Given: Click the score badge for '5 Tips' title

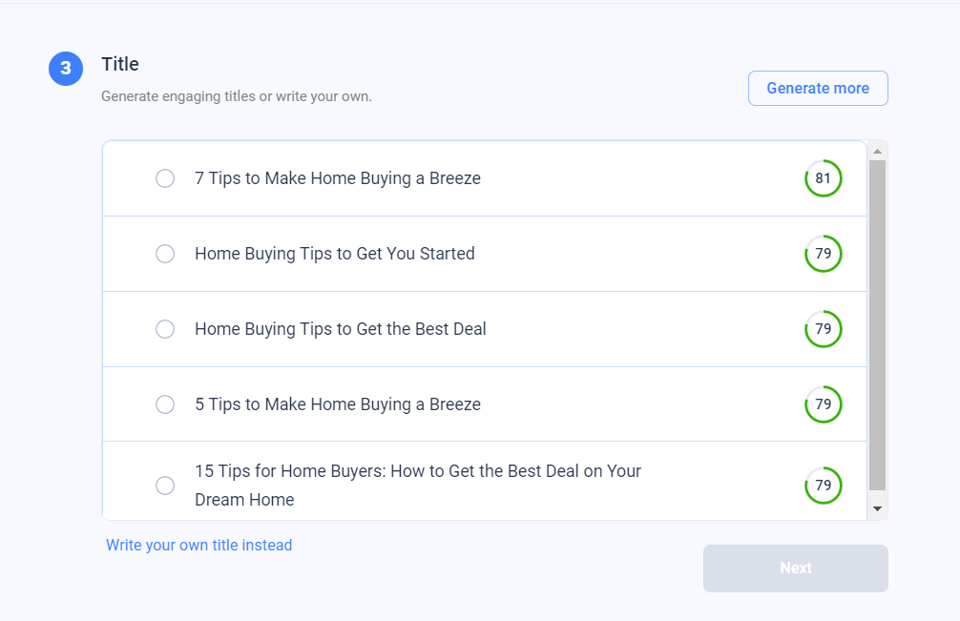Looking at the screenshot, I should coord(823,404).
